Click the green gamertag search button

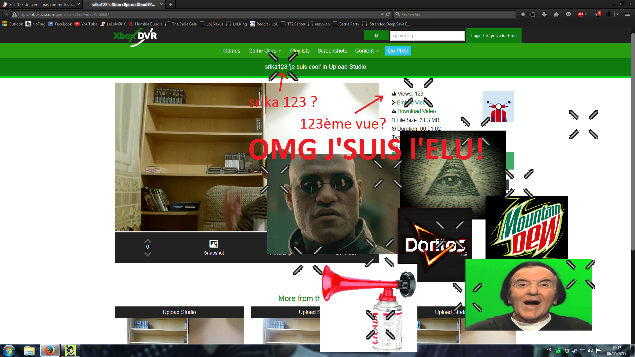(x=376, y=36)
